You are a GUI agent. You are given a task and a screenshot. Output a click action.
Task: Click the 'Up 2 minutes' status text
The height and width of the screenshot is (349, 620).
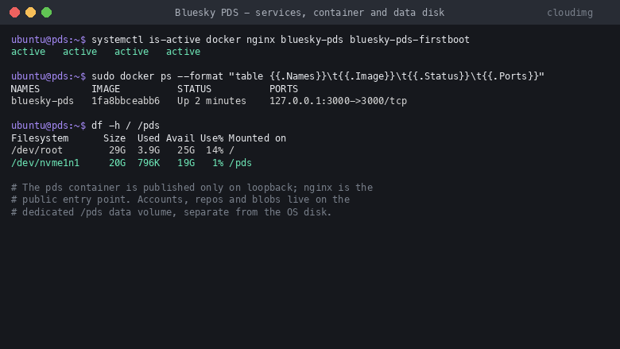click(x=211, y=101)
